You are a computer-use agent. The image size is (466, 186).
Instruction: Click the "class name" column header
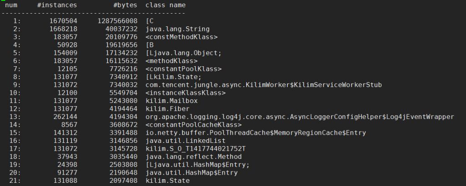coord(165,5)
